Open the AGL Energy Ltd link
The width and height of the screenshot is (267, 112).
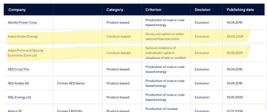coord(19,97)
